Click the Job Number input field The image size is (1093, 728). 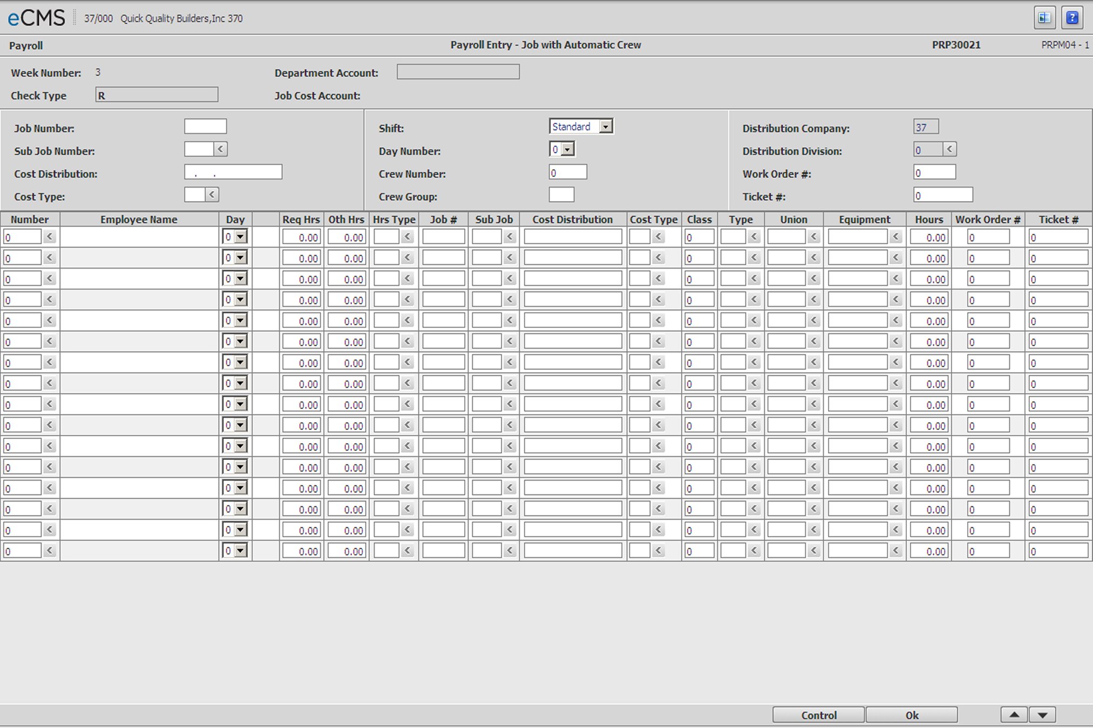[x=206, y=127]
